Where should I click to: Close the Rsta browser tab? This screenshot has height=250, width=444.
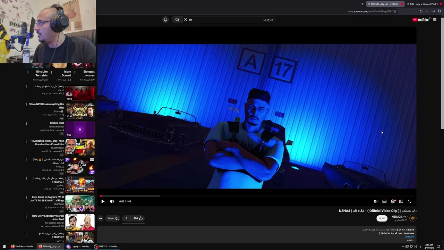408,4
